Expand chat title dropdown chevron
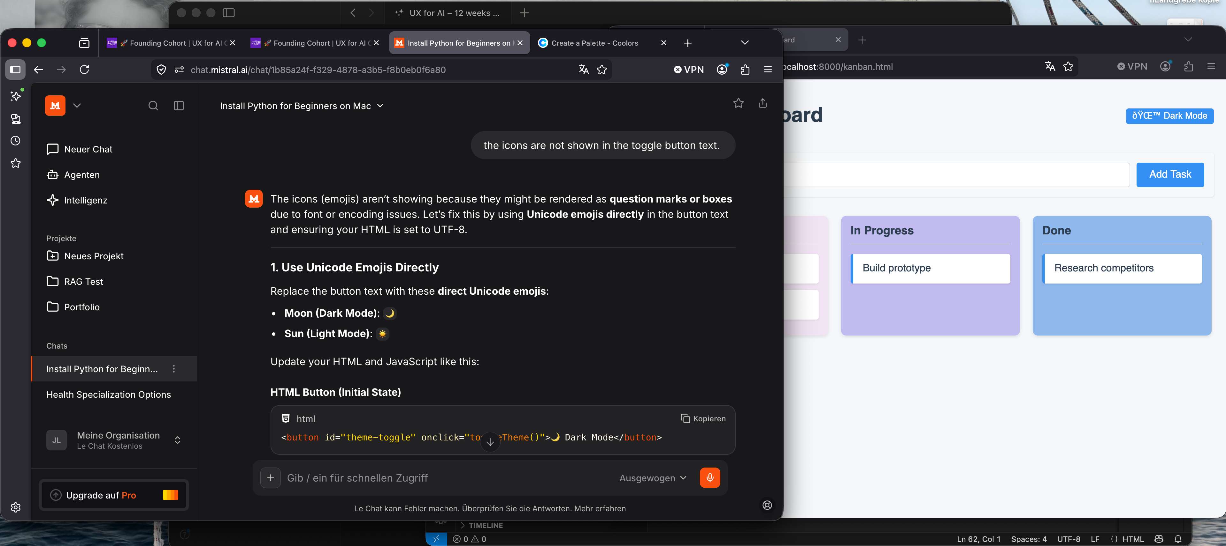The image size is (1226, 546). [x=380, y=106]
